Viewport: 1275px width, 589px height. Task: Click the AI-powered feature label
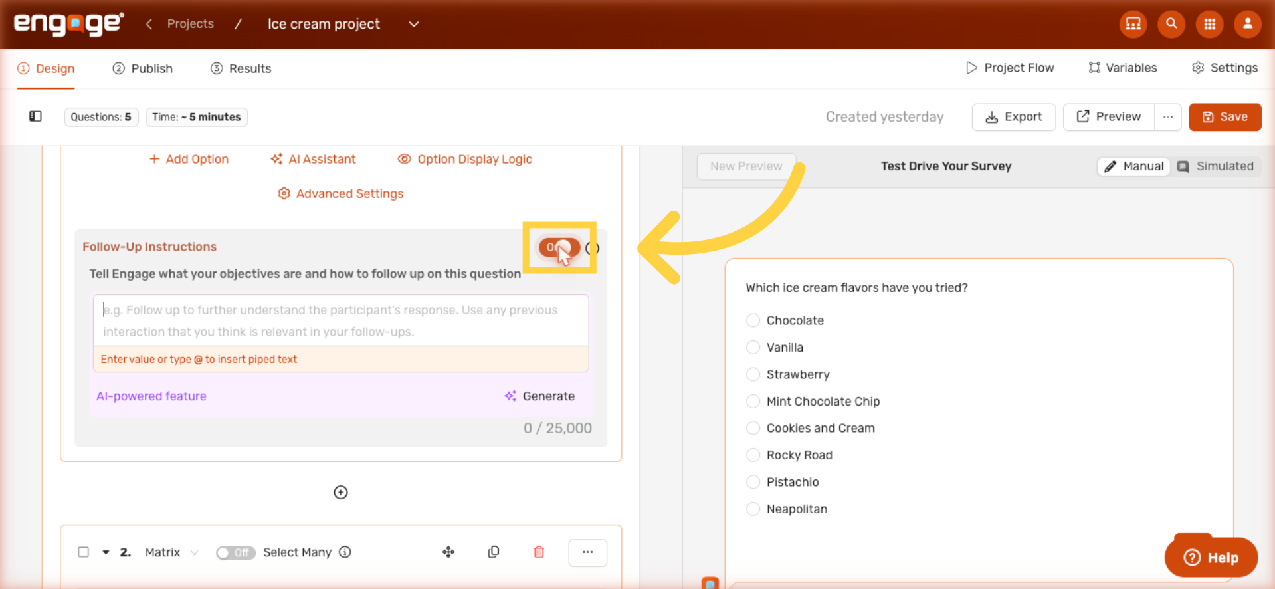point(151,396)
